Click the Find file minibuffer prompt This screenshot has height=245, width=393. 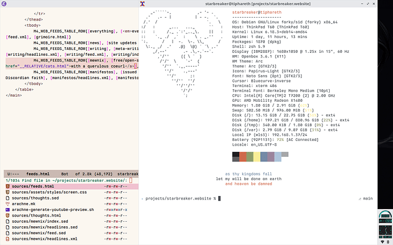click(x=51, y=180)
